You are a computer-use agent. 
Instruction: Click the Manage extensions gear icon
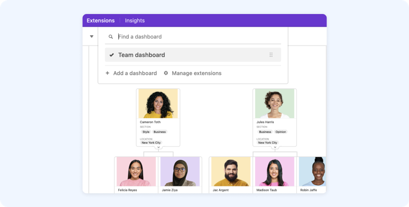coord(166,73)
